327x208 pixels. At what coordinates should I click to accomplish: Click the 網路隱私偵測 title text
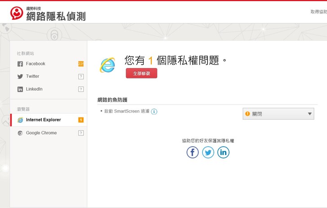click(x=56, y=16)
